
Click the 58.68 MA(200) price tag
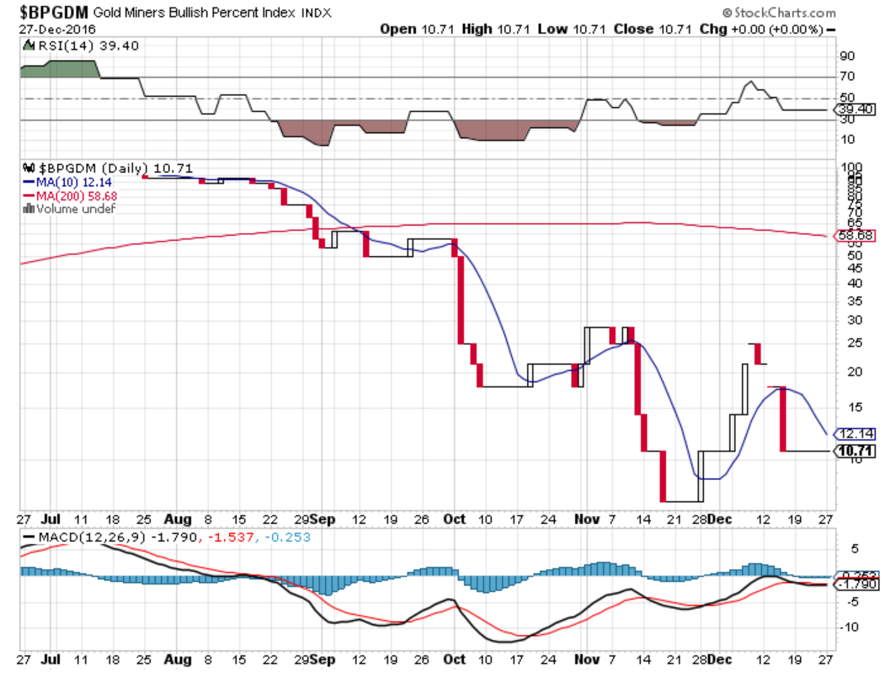click(855, 236)
